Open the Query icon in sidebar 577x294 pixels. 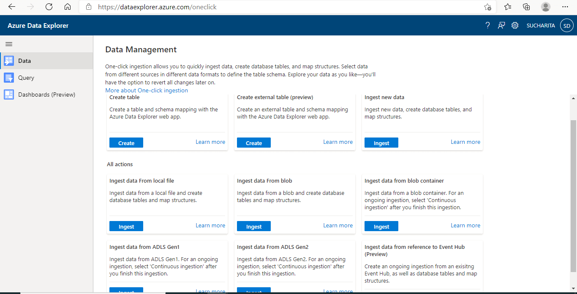pos(9,78)
